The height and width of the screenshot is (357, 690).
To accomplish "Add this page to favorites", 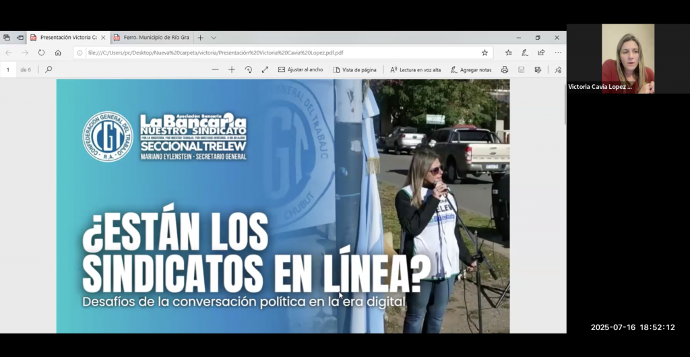I will coord(484,53).
